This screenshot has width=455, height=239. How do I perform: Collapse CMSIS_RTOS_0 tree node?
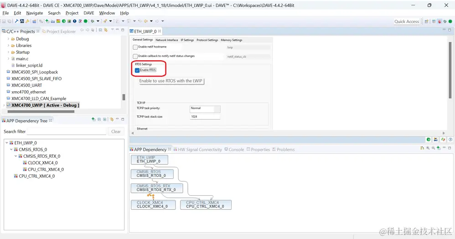[11, 149]
